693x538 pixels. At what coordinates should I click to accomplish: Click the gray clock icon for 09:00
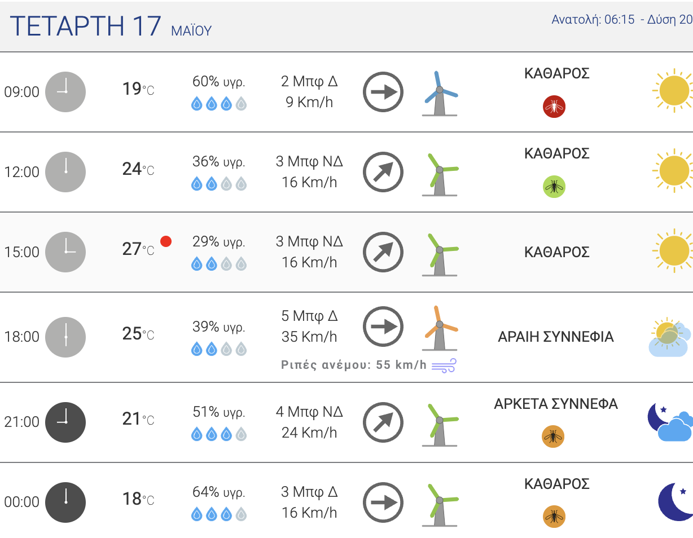[x=65, y=92]
